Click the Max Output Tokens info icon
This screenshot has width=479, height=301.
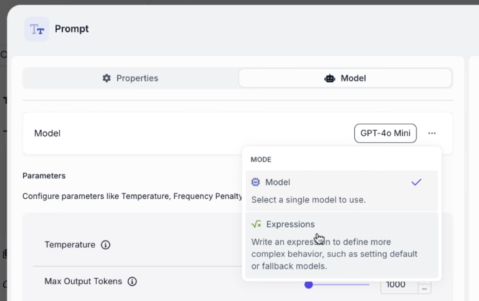pyautogui.click(x=132, y=281)
